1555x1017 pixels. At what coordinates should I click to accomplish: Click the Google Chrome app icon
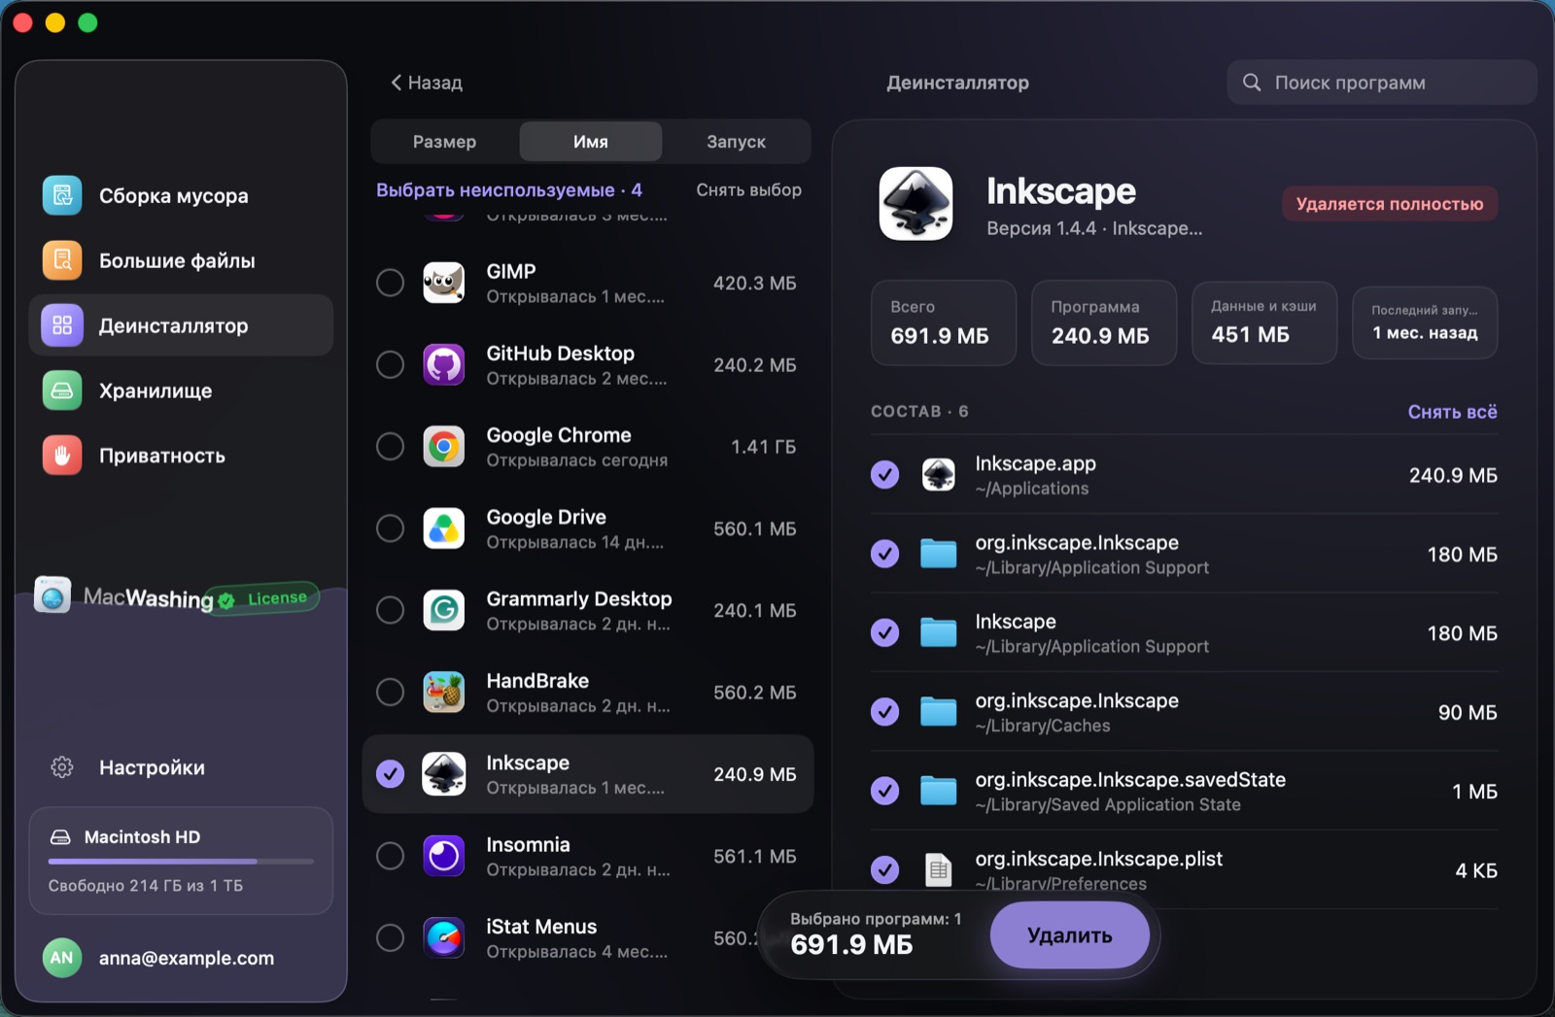444,447
